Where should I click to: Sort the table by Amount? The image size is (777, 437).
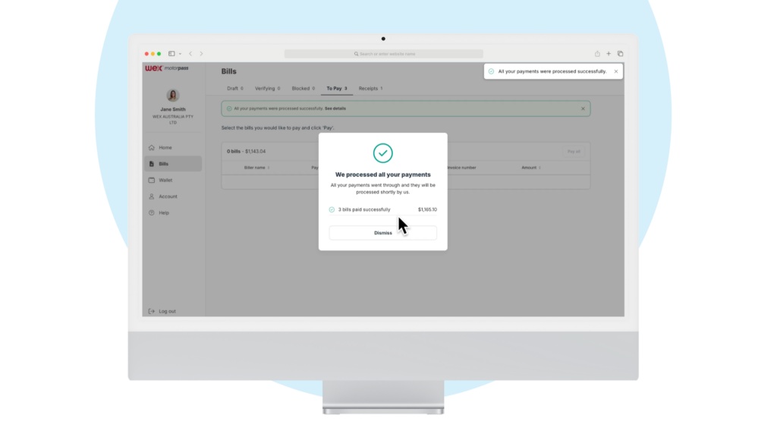(x=531, y=168)
